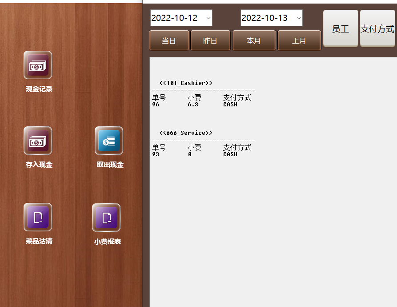Click order number 93 in report
Viewport: 397px width, 307px height.
click(x=156, y=154)
